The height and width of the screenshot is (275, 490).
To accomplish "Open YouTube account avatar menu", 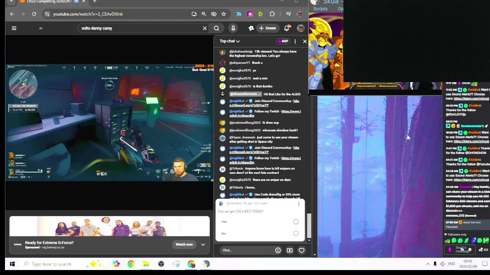I will pos(301,28).
